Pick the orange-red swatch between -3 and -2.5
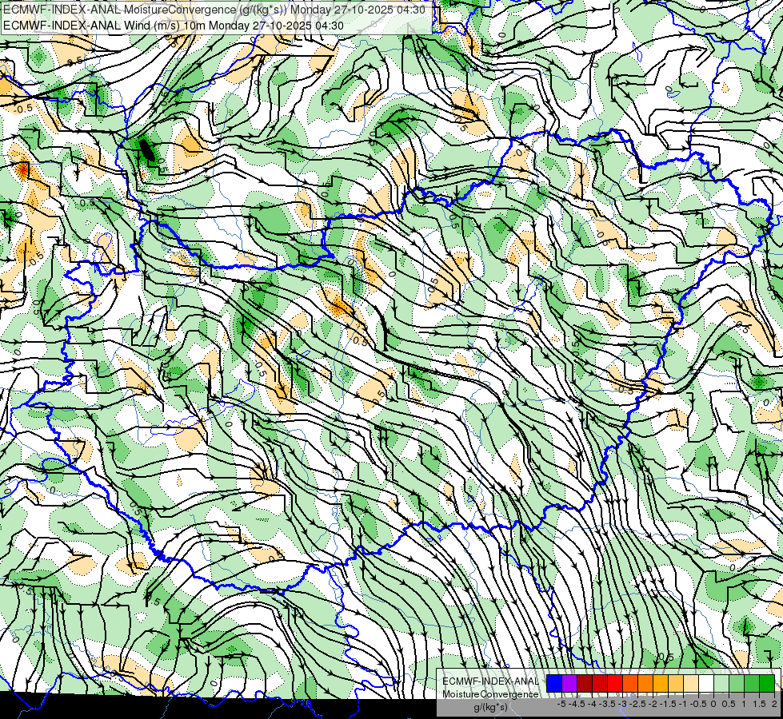 point(630,684)
